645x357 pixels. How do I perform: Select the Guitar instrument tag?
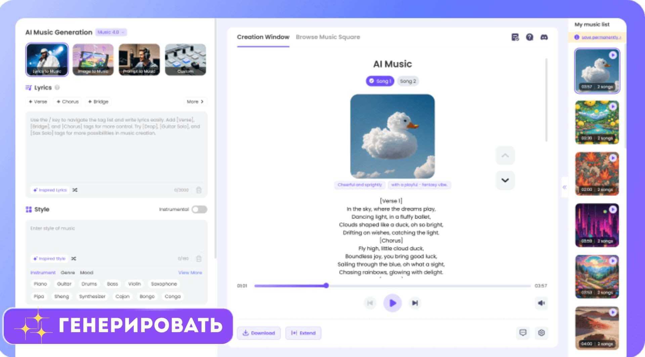(64, 284)
